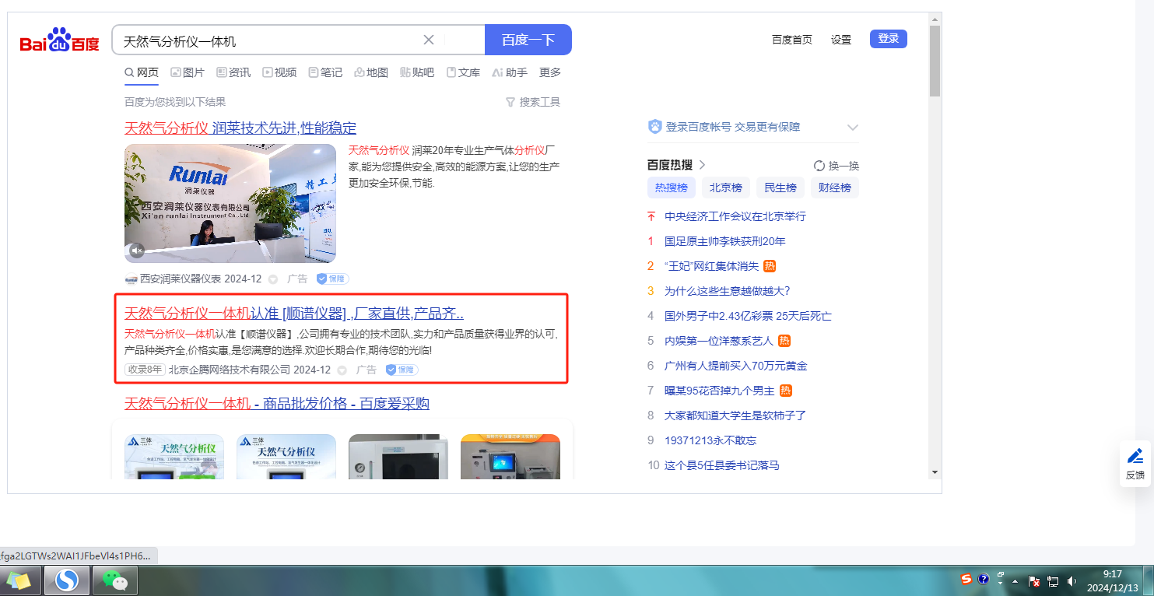Open hot search 国足原主帅李铁获刑20年
Image resolution: width=1154 pixels, height=596 pixels.
tap(725, 241)
